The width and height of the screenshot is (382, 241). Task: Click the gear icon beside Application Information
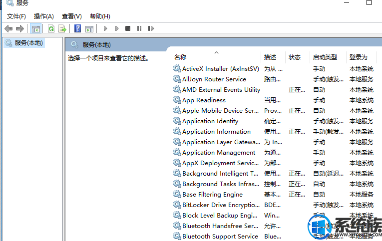[x=177, y=131]
